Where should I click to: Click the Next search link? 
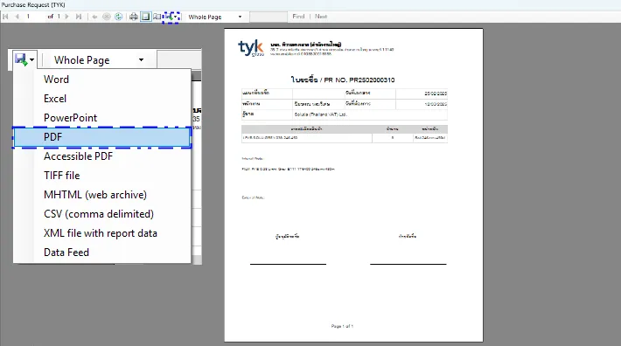tap(321, 17)
